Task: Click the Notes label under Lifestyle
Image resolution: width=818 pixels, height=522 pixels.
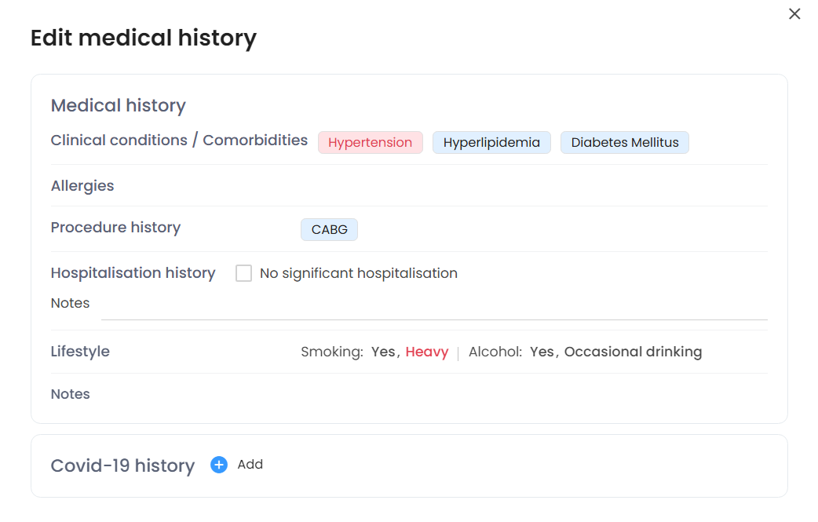Action: point(71,394)
